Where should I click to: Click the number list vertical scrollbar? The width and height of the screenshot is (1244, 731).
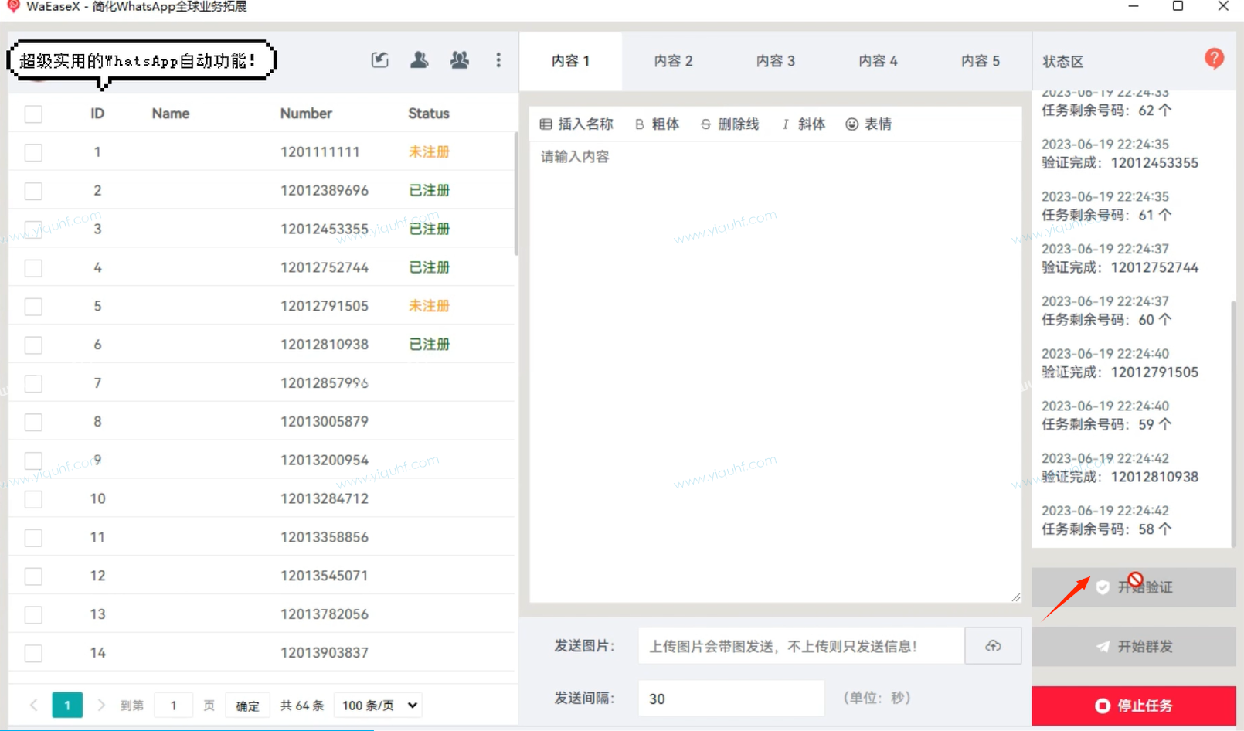(515, 193)
